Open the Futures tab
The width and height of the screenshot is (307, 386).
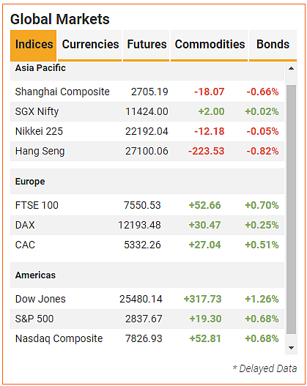click(147, 45)
